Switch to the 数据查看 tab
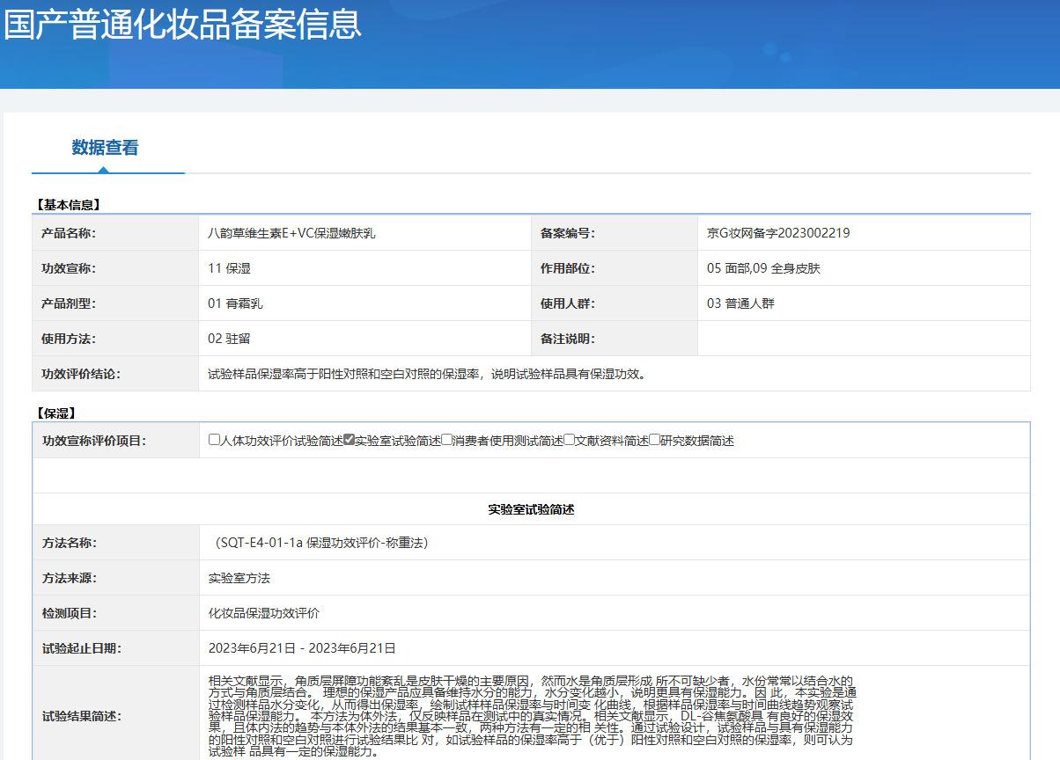 [105, 148]
